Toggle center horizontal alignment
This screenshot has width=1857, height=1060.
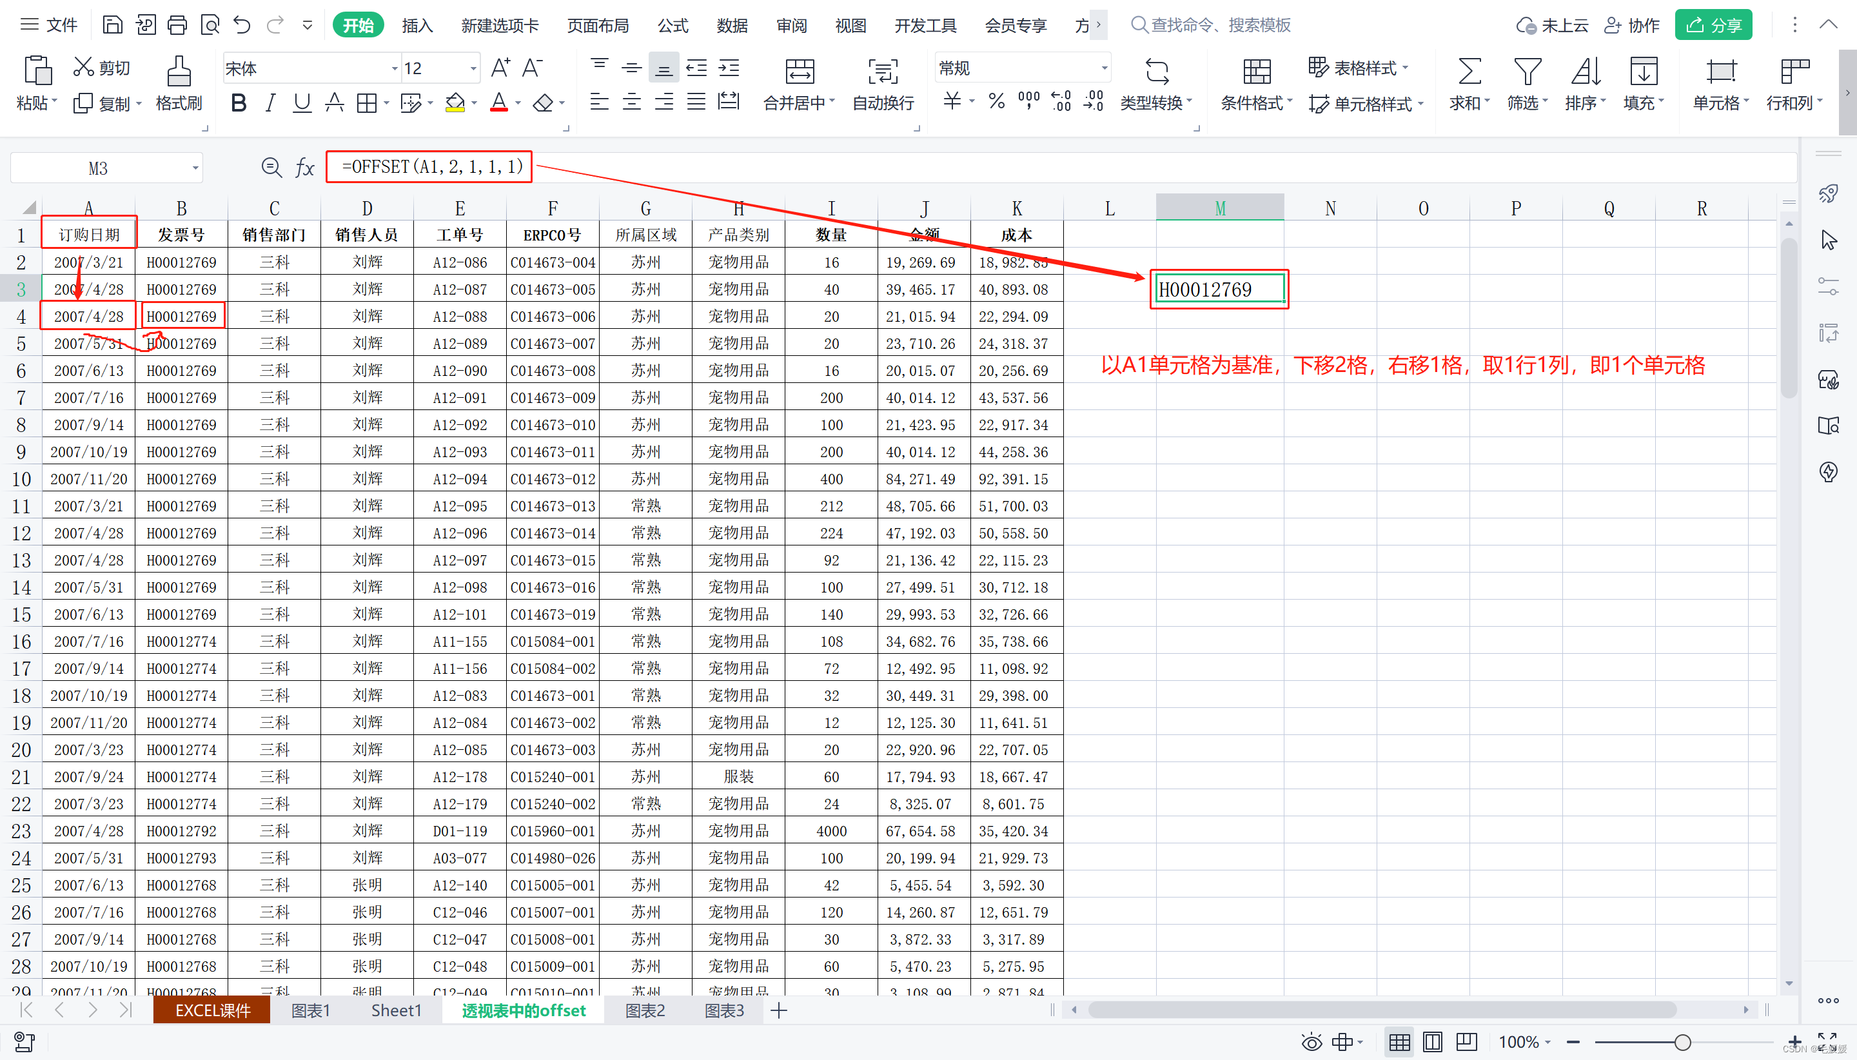click(631, 101)
